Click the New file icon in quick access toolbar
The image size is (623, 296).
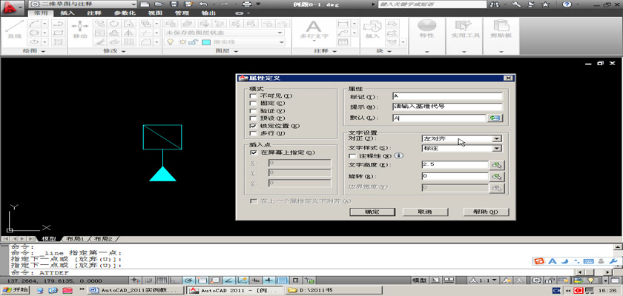click(145, 4)
